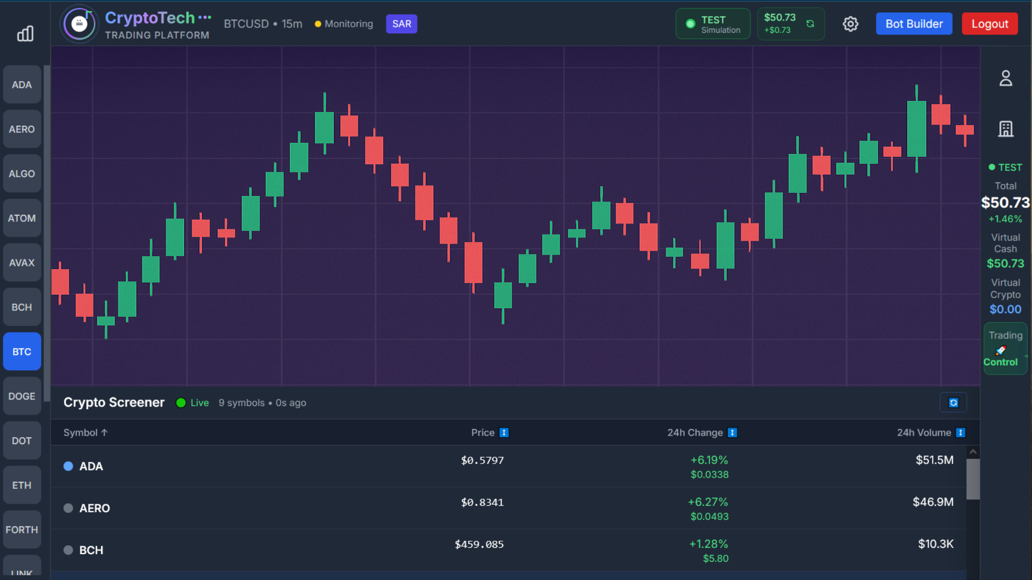Click the bar chart icon in sidebar
This screenshot has width=1032, height=580.
pyautogui.click(x=25, y=34)
